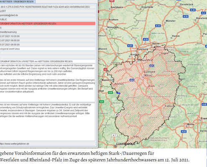
Task: Click the A 52 road shield
Action: tap(146, 39)
